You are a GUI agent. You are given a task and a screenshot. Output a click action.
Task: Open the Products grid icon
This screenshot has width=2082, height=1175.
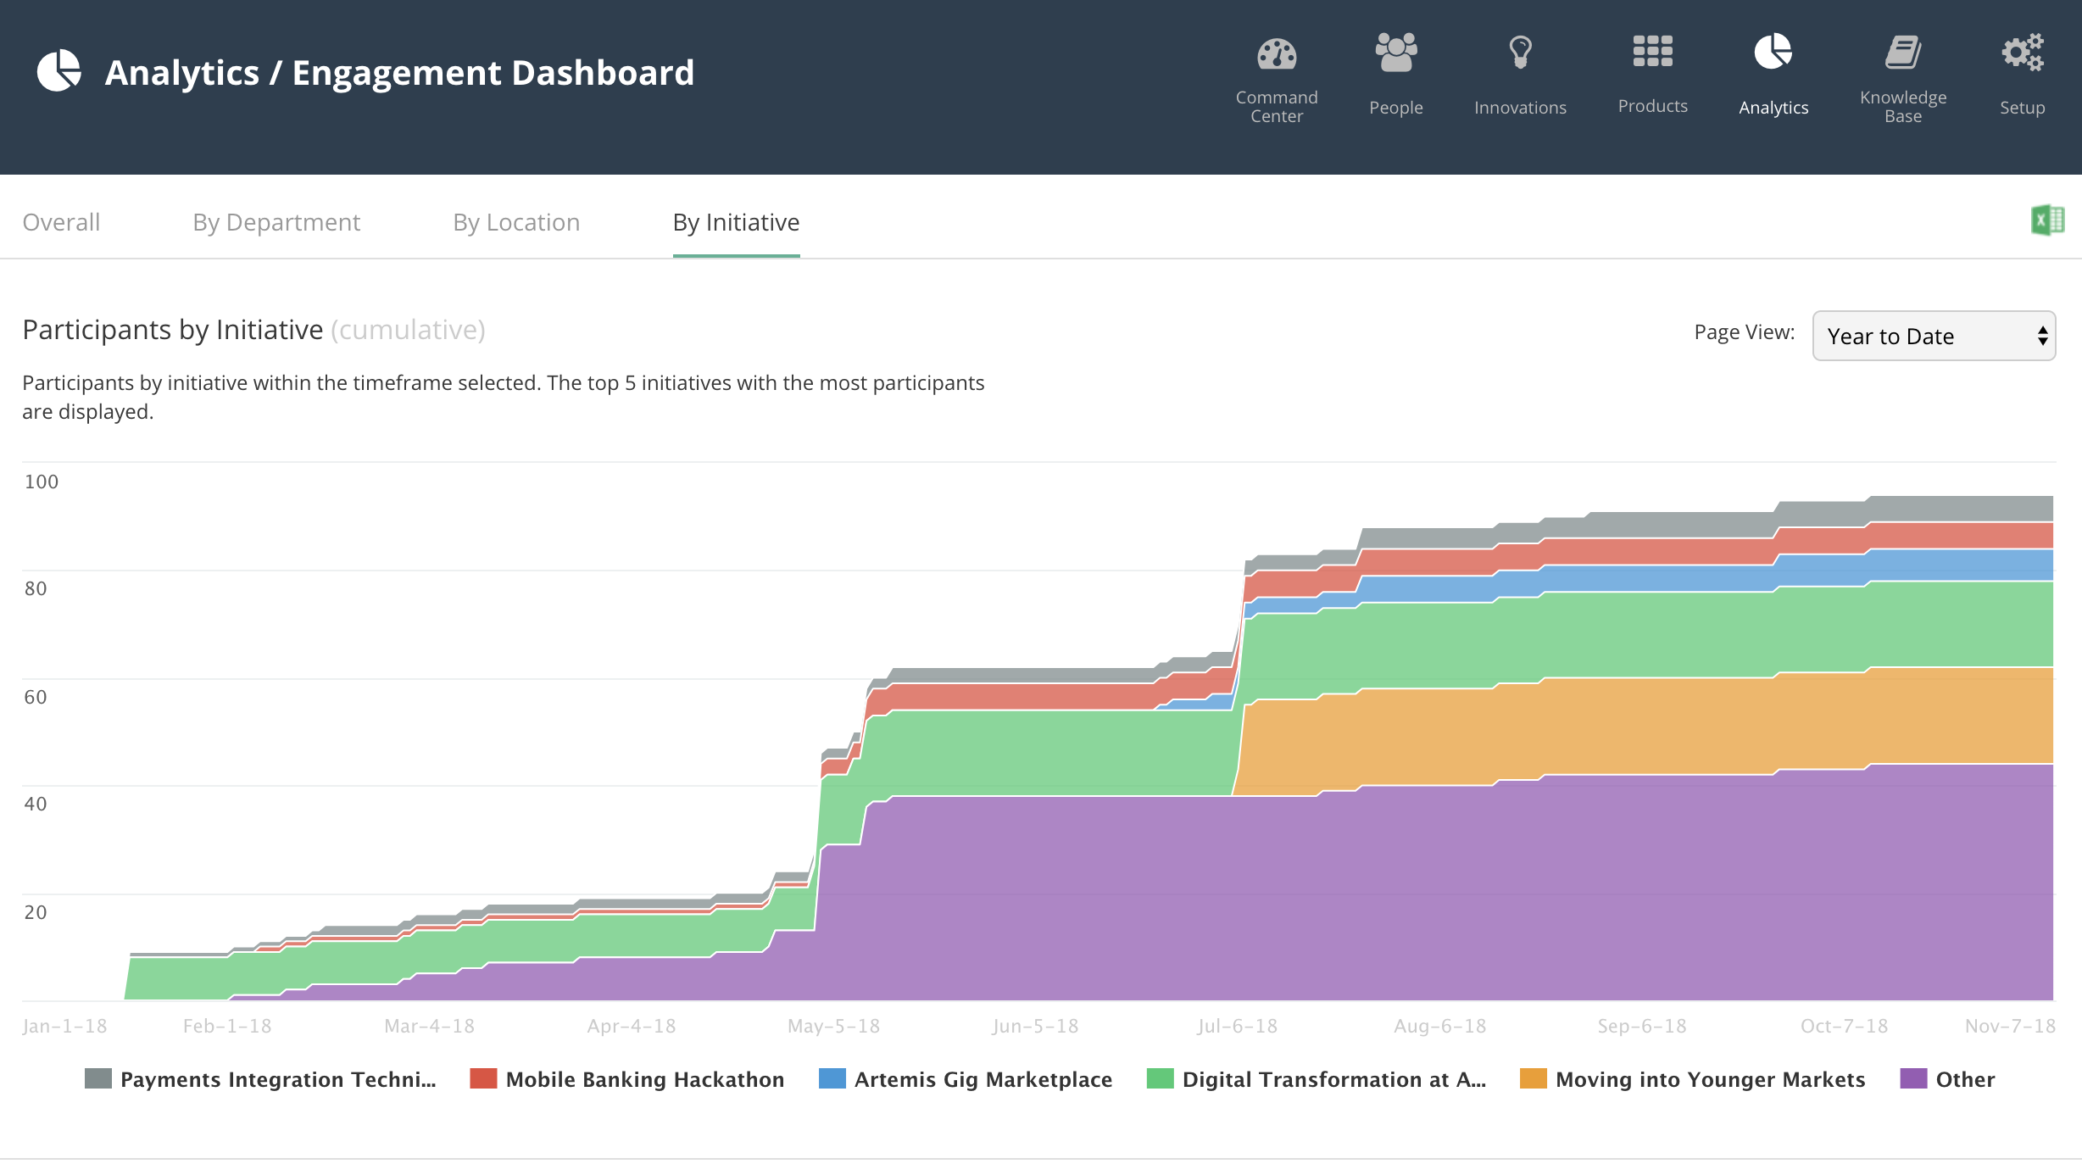pos(1652,52)
